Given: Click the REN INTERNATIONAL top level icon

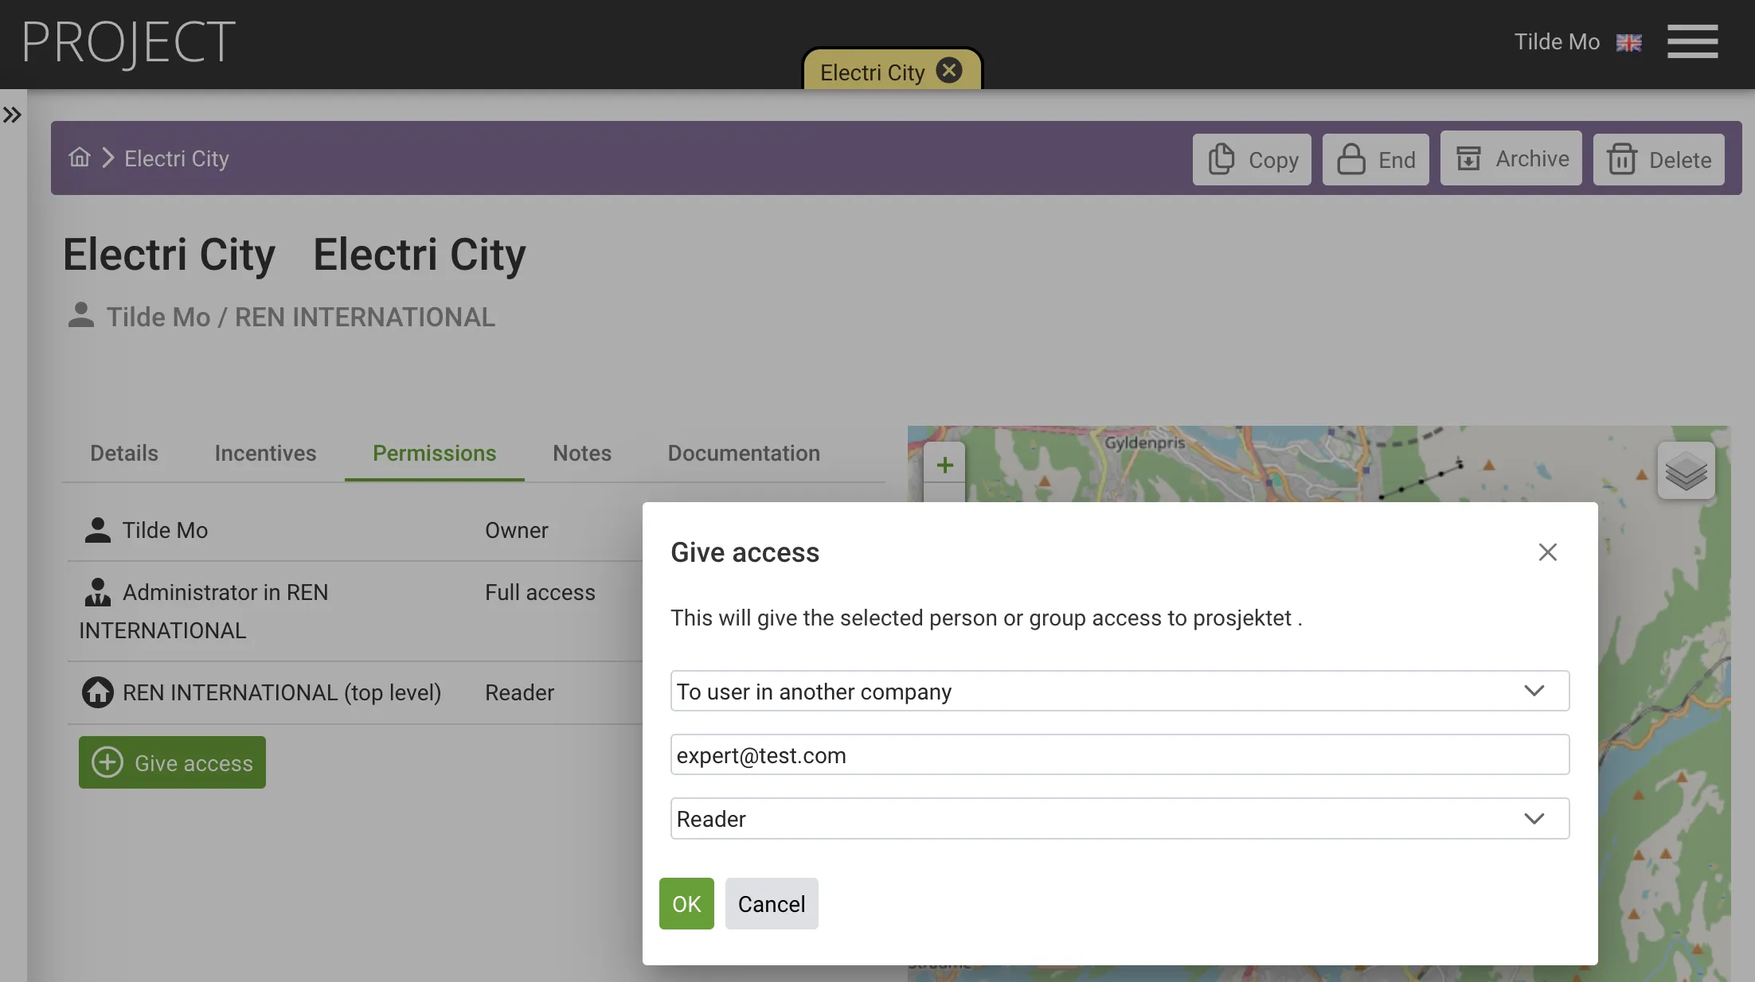Looking at the screenshot, I should 98,693.
